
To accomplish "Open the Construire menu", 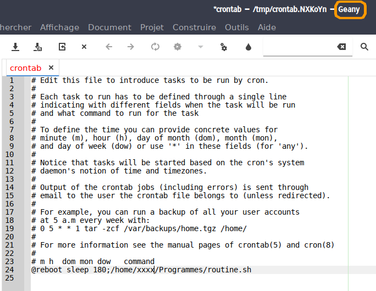I will coord(194,27).
